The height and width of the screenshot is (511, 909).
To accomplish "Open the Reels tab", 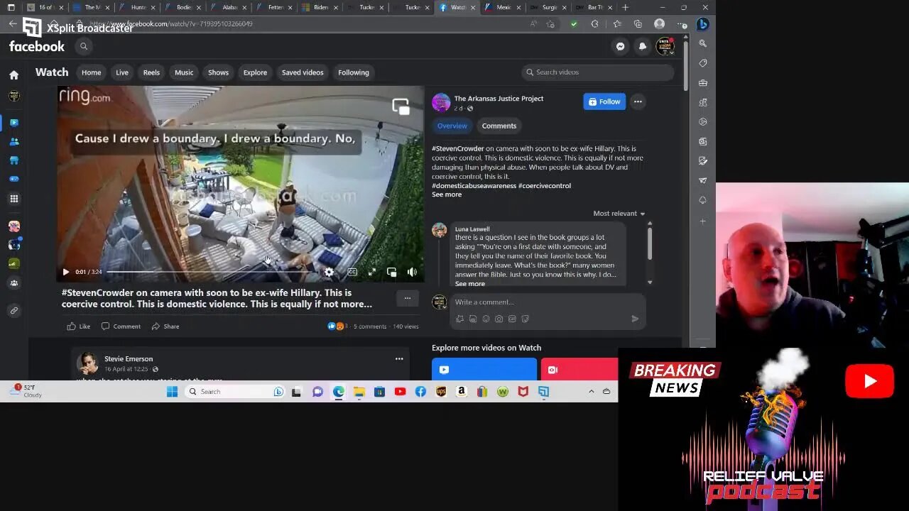I will click(151, 72).
